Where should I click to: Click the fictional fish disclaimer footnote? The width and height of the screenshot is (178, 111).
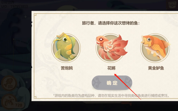[x=111, y=96]
